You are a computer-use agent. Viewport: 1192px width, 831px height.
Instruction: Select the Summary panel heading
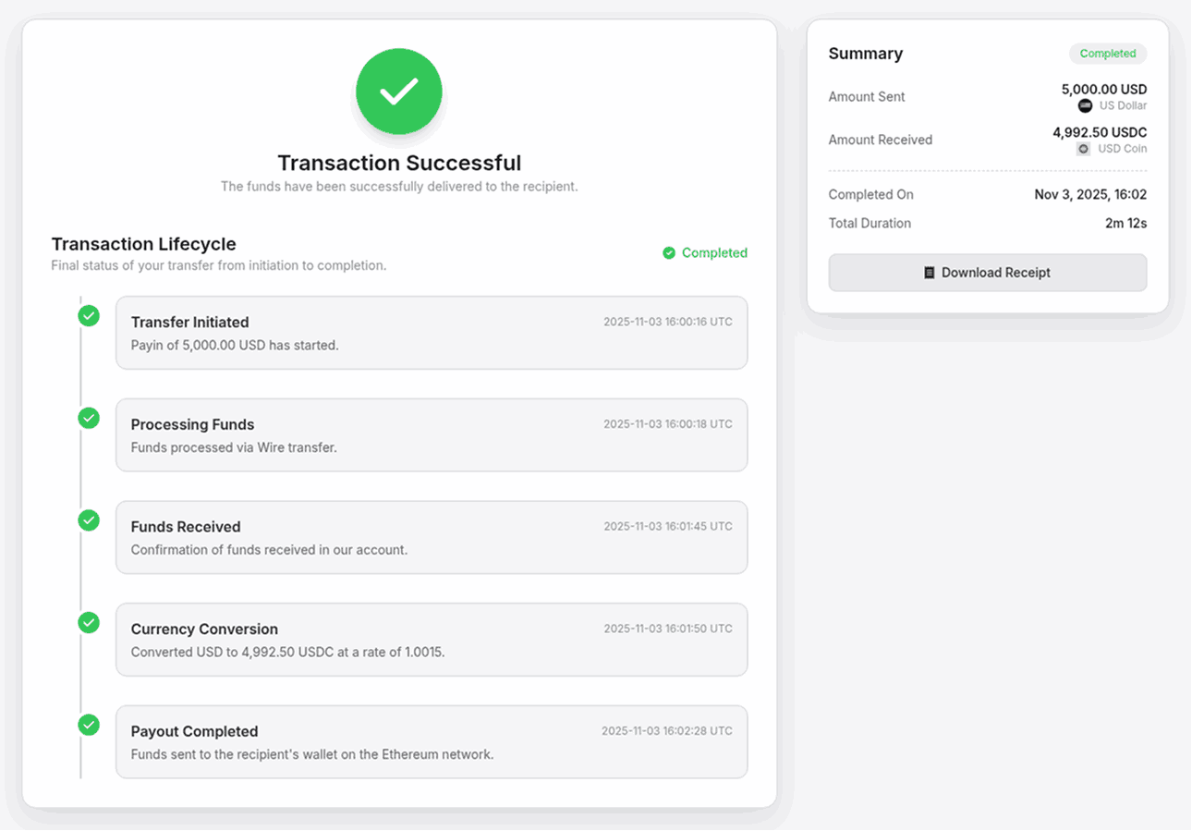[866, 54]
